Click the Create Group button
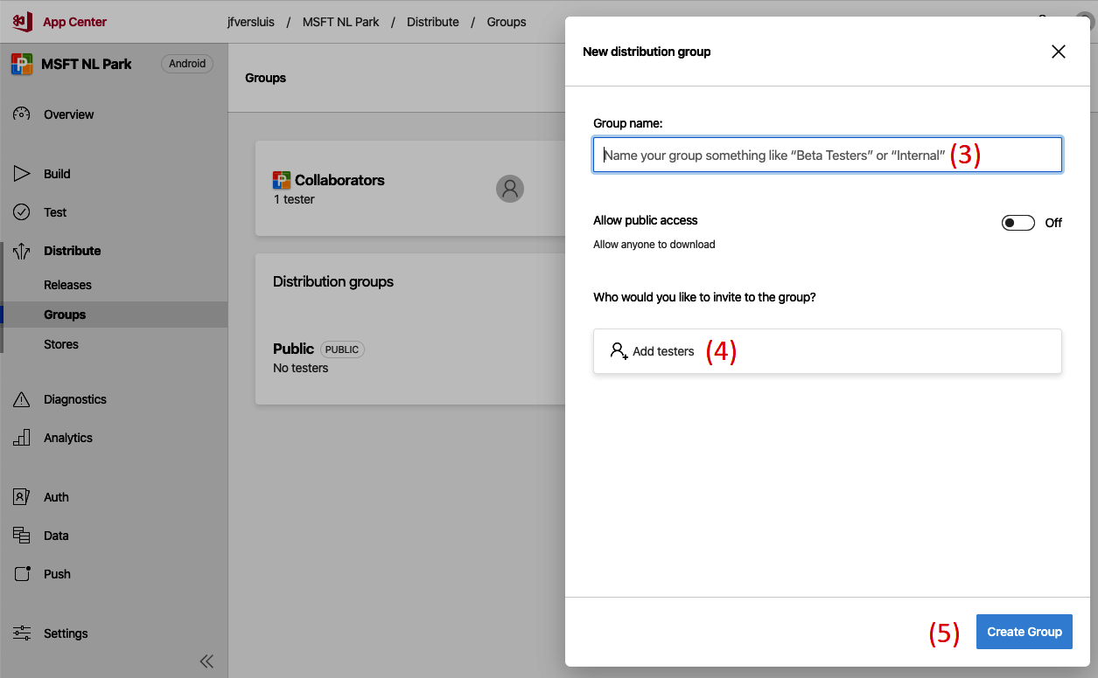 point(1025,632)
